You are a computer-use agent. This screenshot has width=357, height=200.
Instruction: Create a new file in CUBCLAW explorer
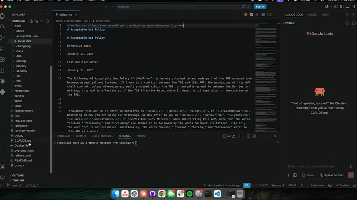coord(31,21)
